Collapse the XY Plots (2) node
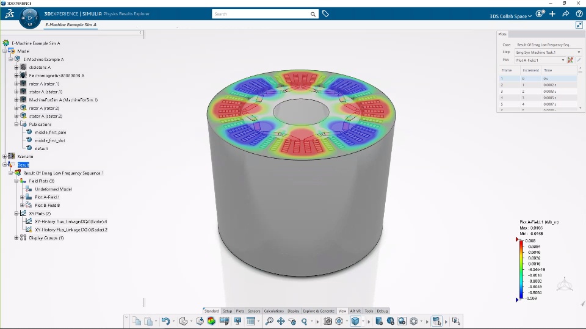This screenshot has width=586, height=329. click(x=16, y=214)
